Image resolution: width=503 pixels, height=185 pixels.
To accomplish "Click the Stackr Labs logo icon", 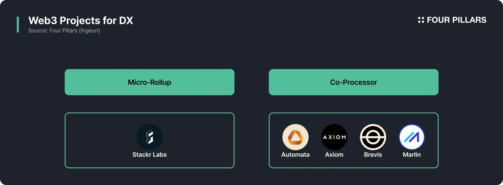I will [150, 137].
